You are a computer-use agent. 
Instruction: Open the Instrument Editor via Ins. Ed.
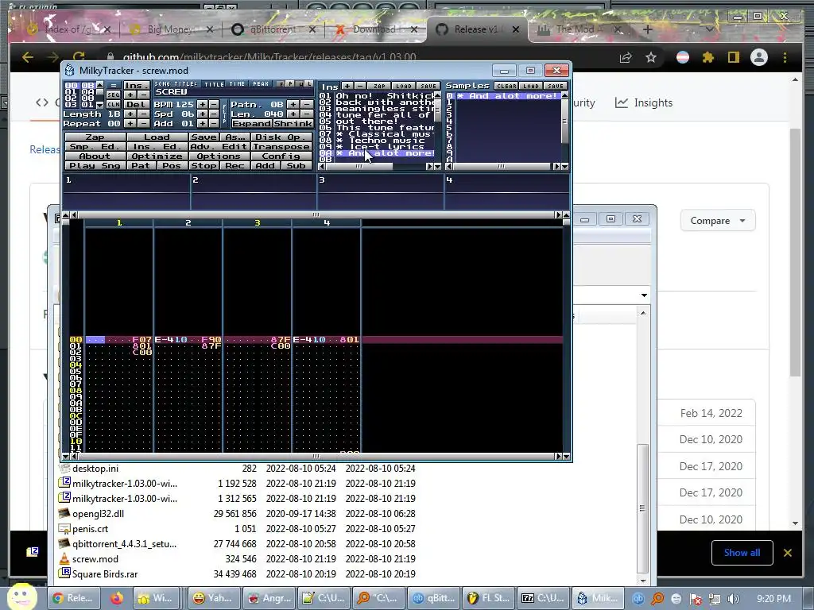(x=157, y=146)
